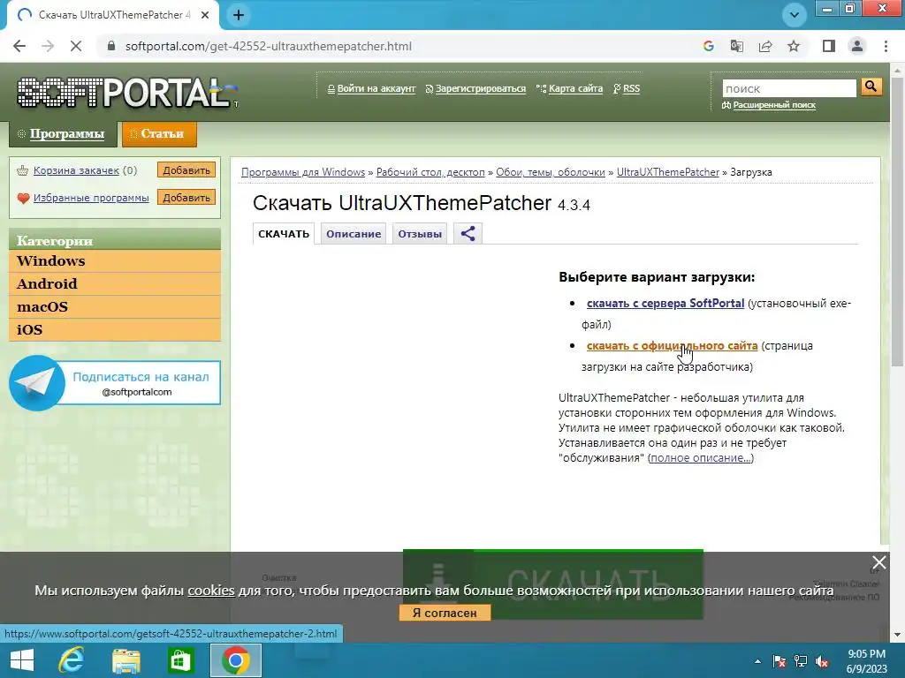
Task: Open Зарегистрироваться link
Action: [x=480, y=89]
